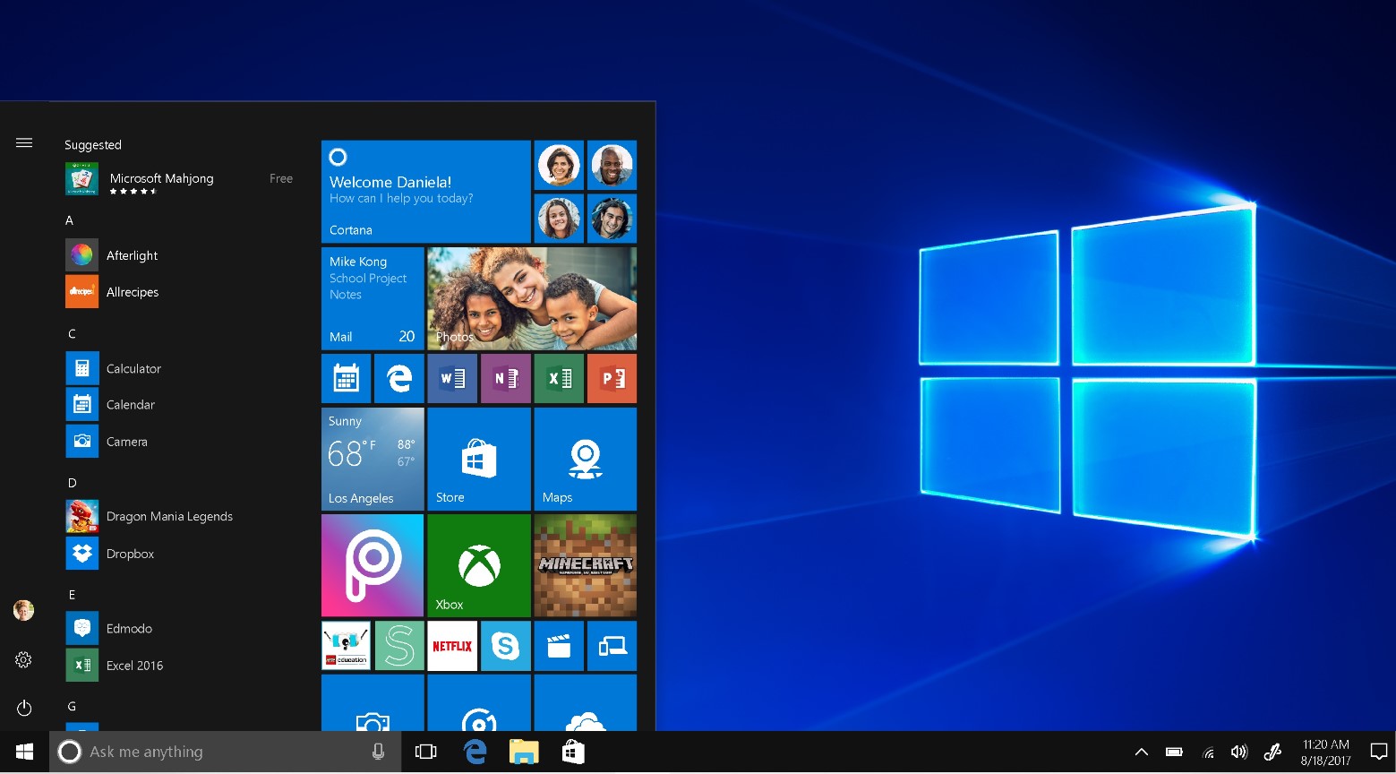This screenshot has width=1396, height=774.
Task: Open the LEGO Education tile
Action: coord(346,646)
